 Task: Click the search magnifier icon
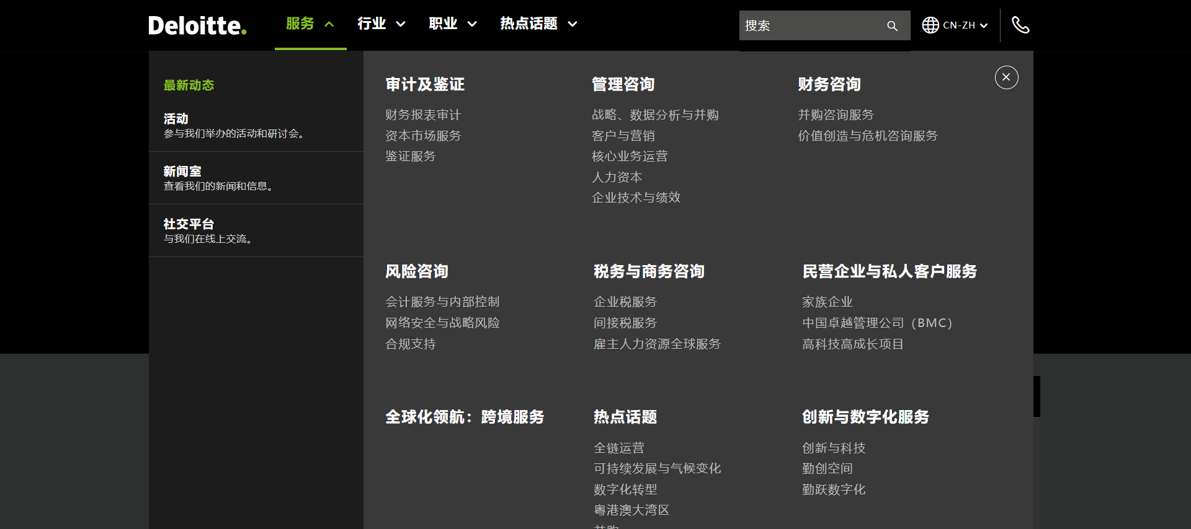coord(892,26)
